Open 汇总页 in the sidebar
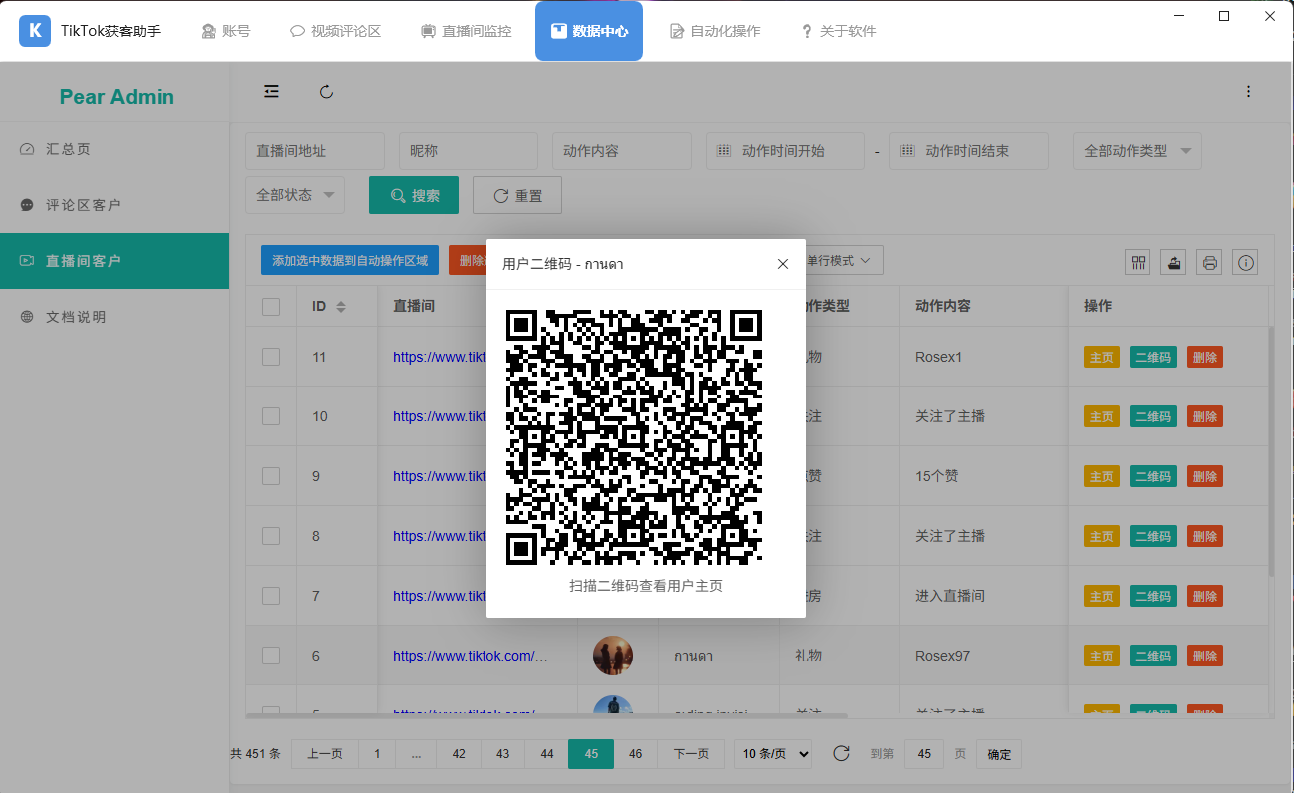The height and width of the screenshot is (793, 1294). (x=115, y=149)
